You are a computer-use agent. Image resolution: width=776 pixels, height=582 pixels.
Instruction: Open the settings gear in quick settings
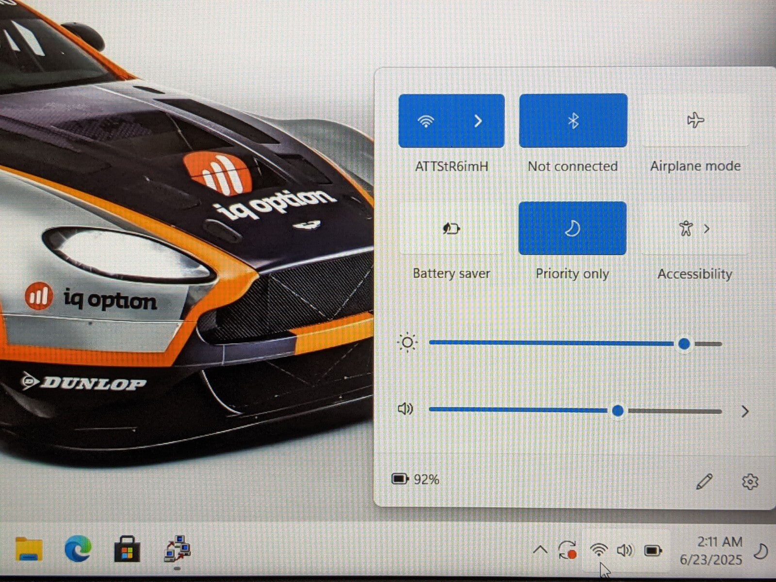coord(750,482)
